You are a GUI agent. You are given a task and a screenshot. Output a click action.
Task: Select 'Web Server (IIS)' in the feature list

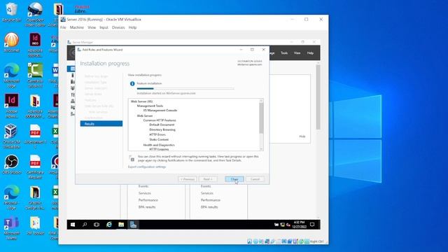tap(141, 101)
